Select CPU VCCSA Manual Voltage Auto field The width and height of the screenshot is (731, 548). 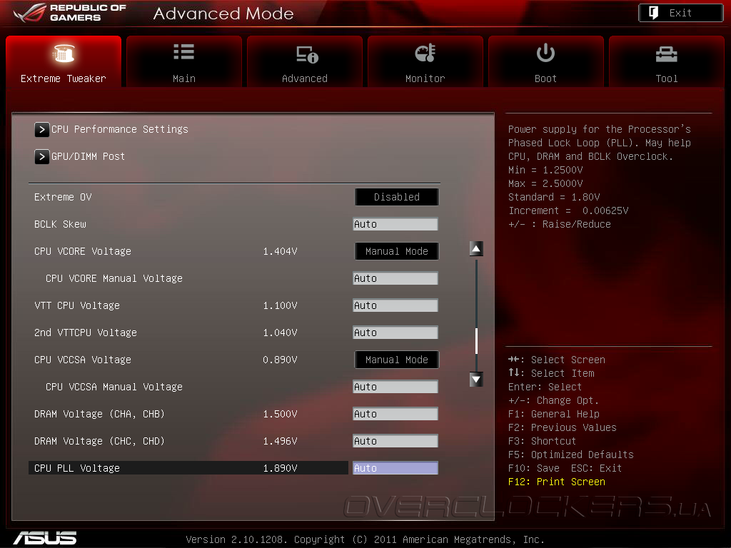[395, 387]
